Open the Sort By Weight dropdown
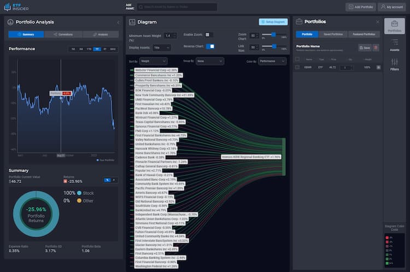Viewport: 410px width, 272px height. click(x=153, y=61)
